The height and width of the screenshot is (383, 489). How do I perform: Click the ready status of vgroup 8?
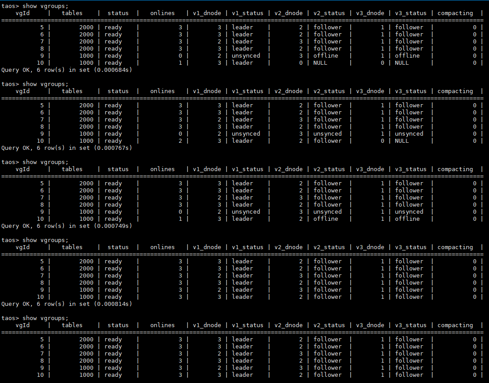coord(113,48)
